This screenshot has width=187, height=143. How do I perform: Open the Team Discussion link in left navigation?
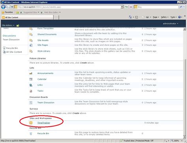(x=11, y=40)
